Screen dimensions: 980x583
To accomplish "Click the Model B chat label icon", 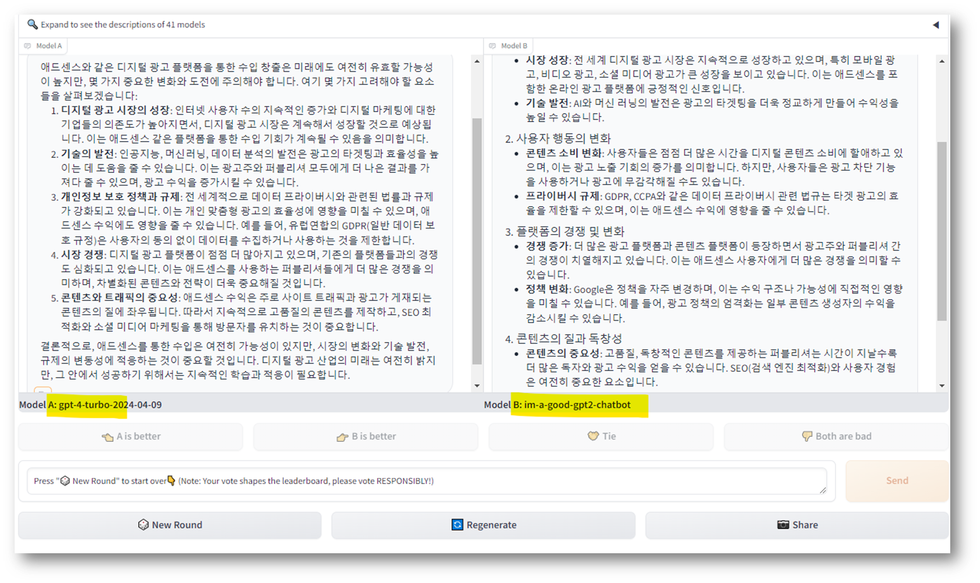I will tap(493, 46).
